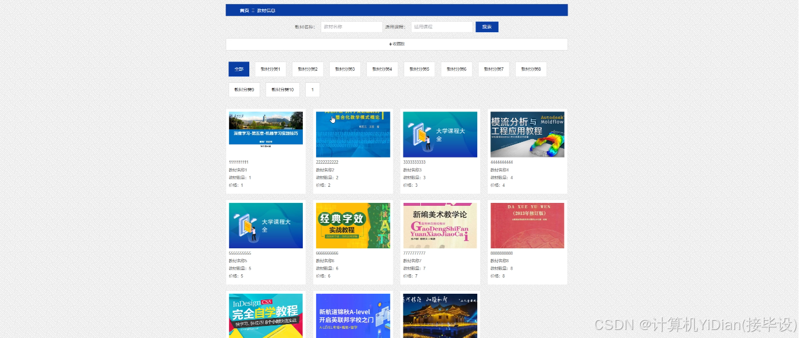Select the title 教材名称3
Screen dimensions: 799x338
(413, 170)
